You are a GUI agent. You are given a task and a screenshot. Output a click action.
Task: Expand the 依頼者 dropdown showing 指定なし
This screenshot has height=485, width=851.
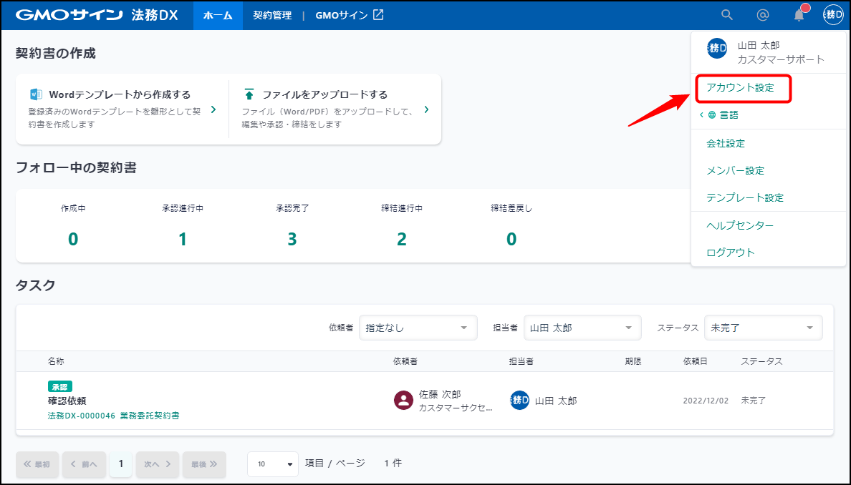[x=418, y=328]
